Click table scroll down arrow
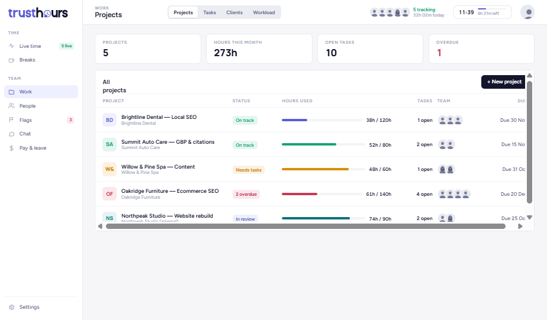The height and width of the screenshot is (320, 547). pyautogui.click(x=529, y=218)
